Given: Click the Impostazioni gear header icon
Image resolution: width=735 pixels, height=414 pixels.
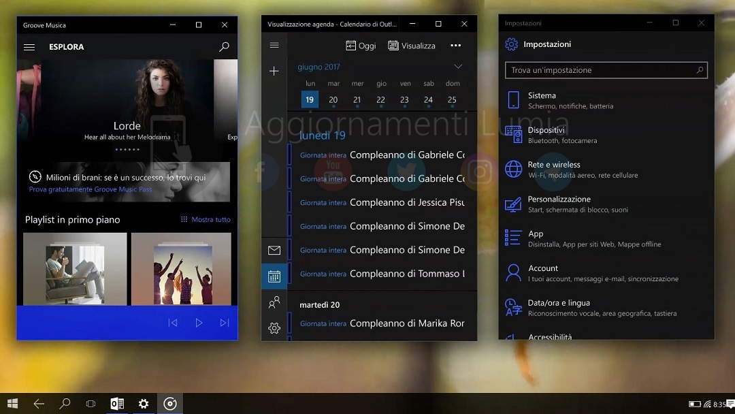Looking at the screenshot, I should click(x=511, y=44).
